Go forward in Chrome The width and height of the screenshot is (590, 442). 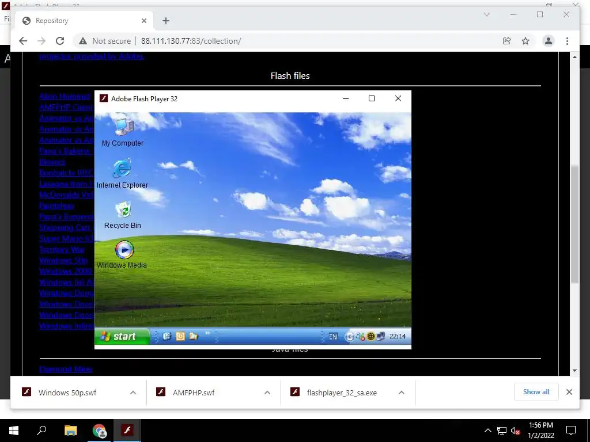coord(41,41)
